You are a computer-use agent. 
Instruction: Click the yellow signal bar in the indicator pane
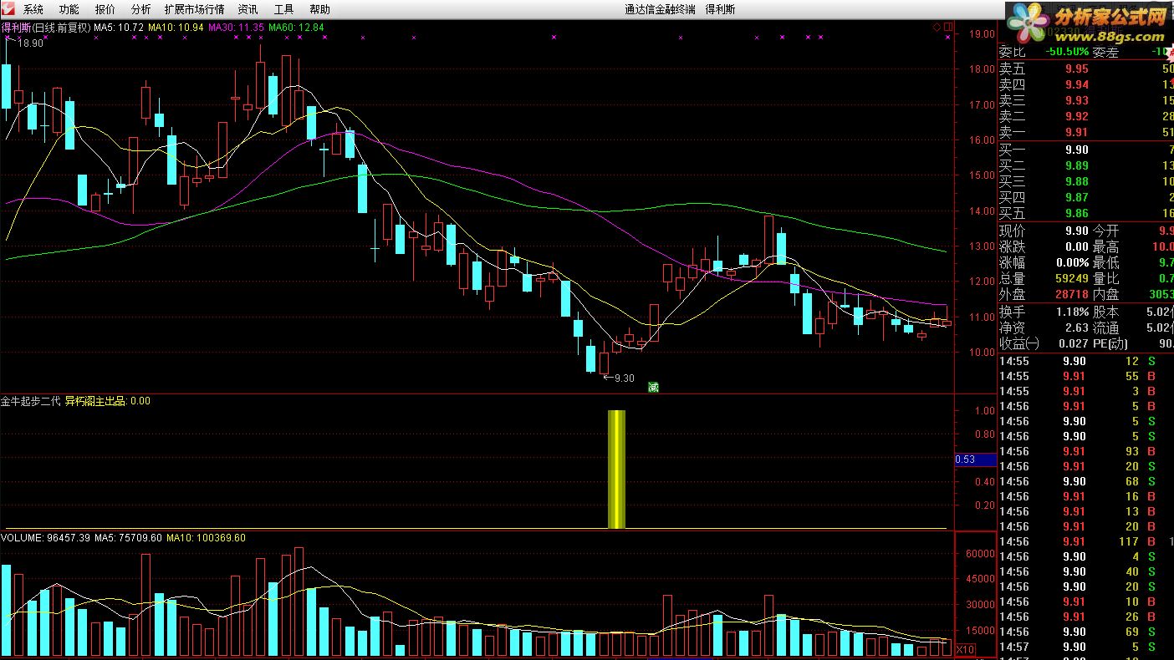pyautogui.click(x=616, y=470)
